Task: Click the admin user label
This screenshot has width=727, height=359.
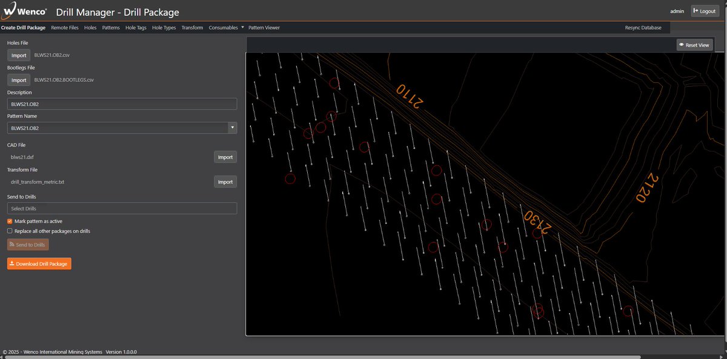Action: click(677, 11)
